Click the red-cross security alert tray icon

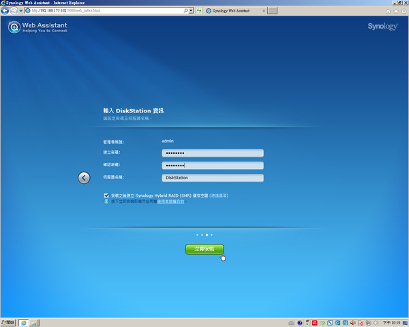click(x=361, y=323)
